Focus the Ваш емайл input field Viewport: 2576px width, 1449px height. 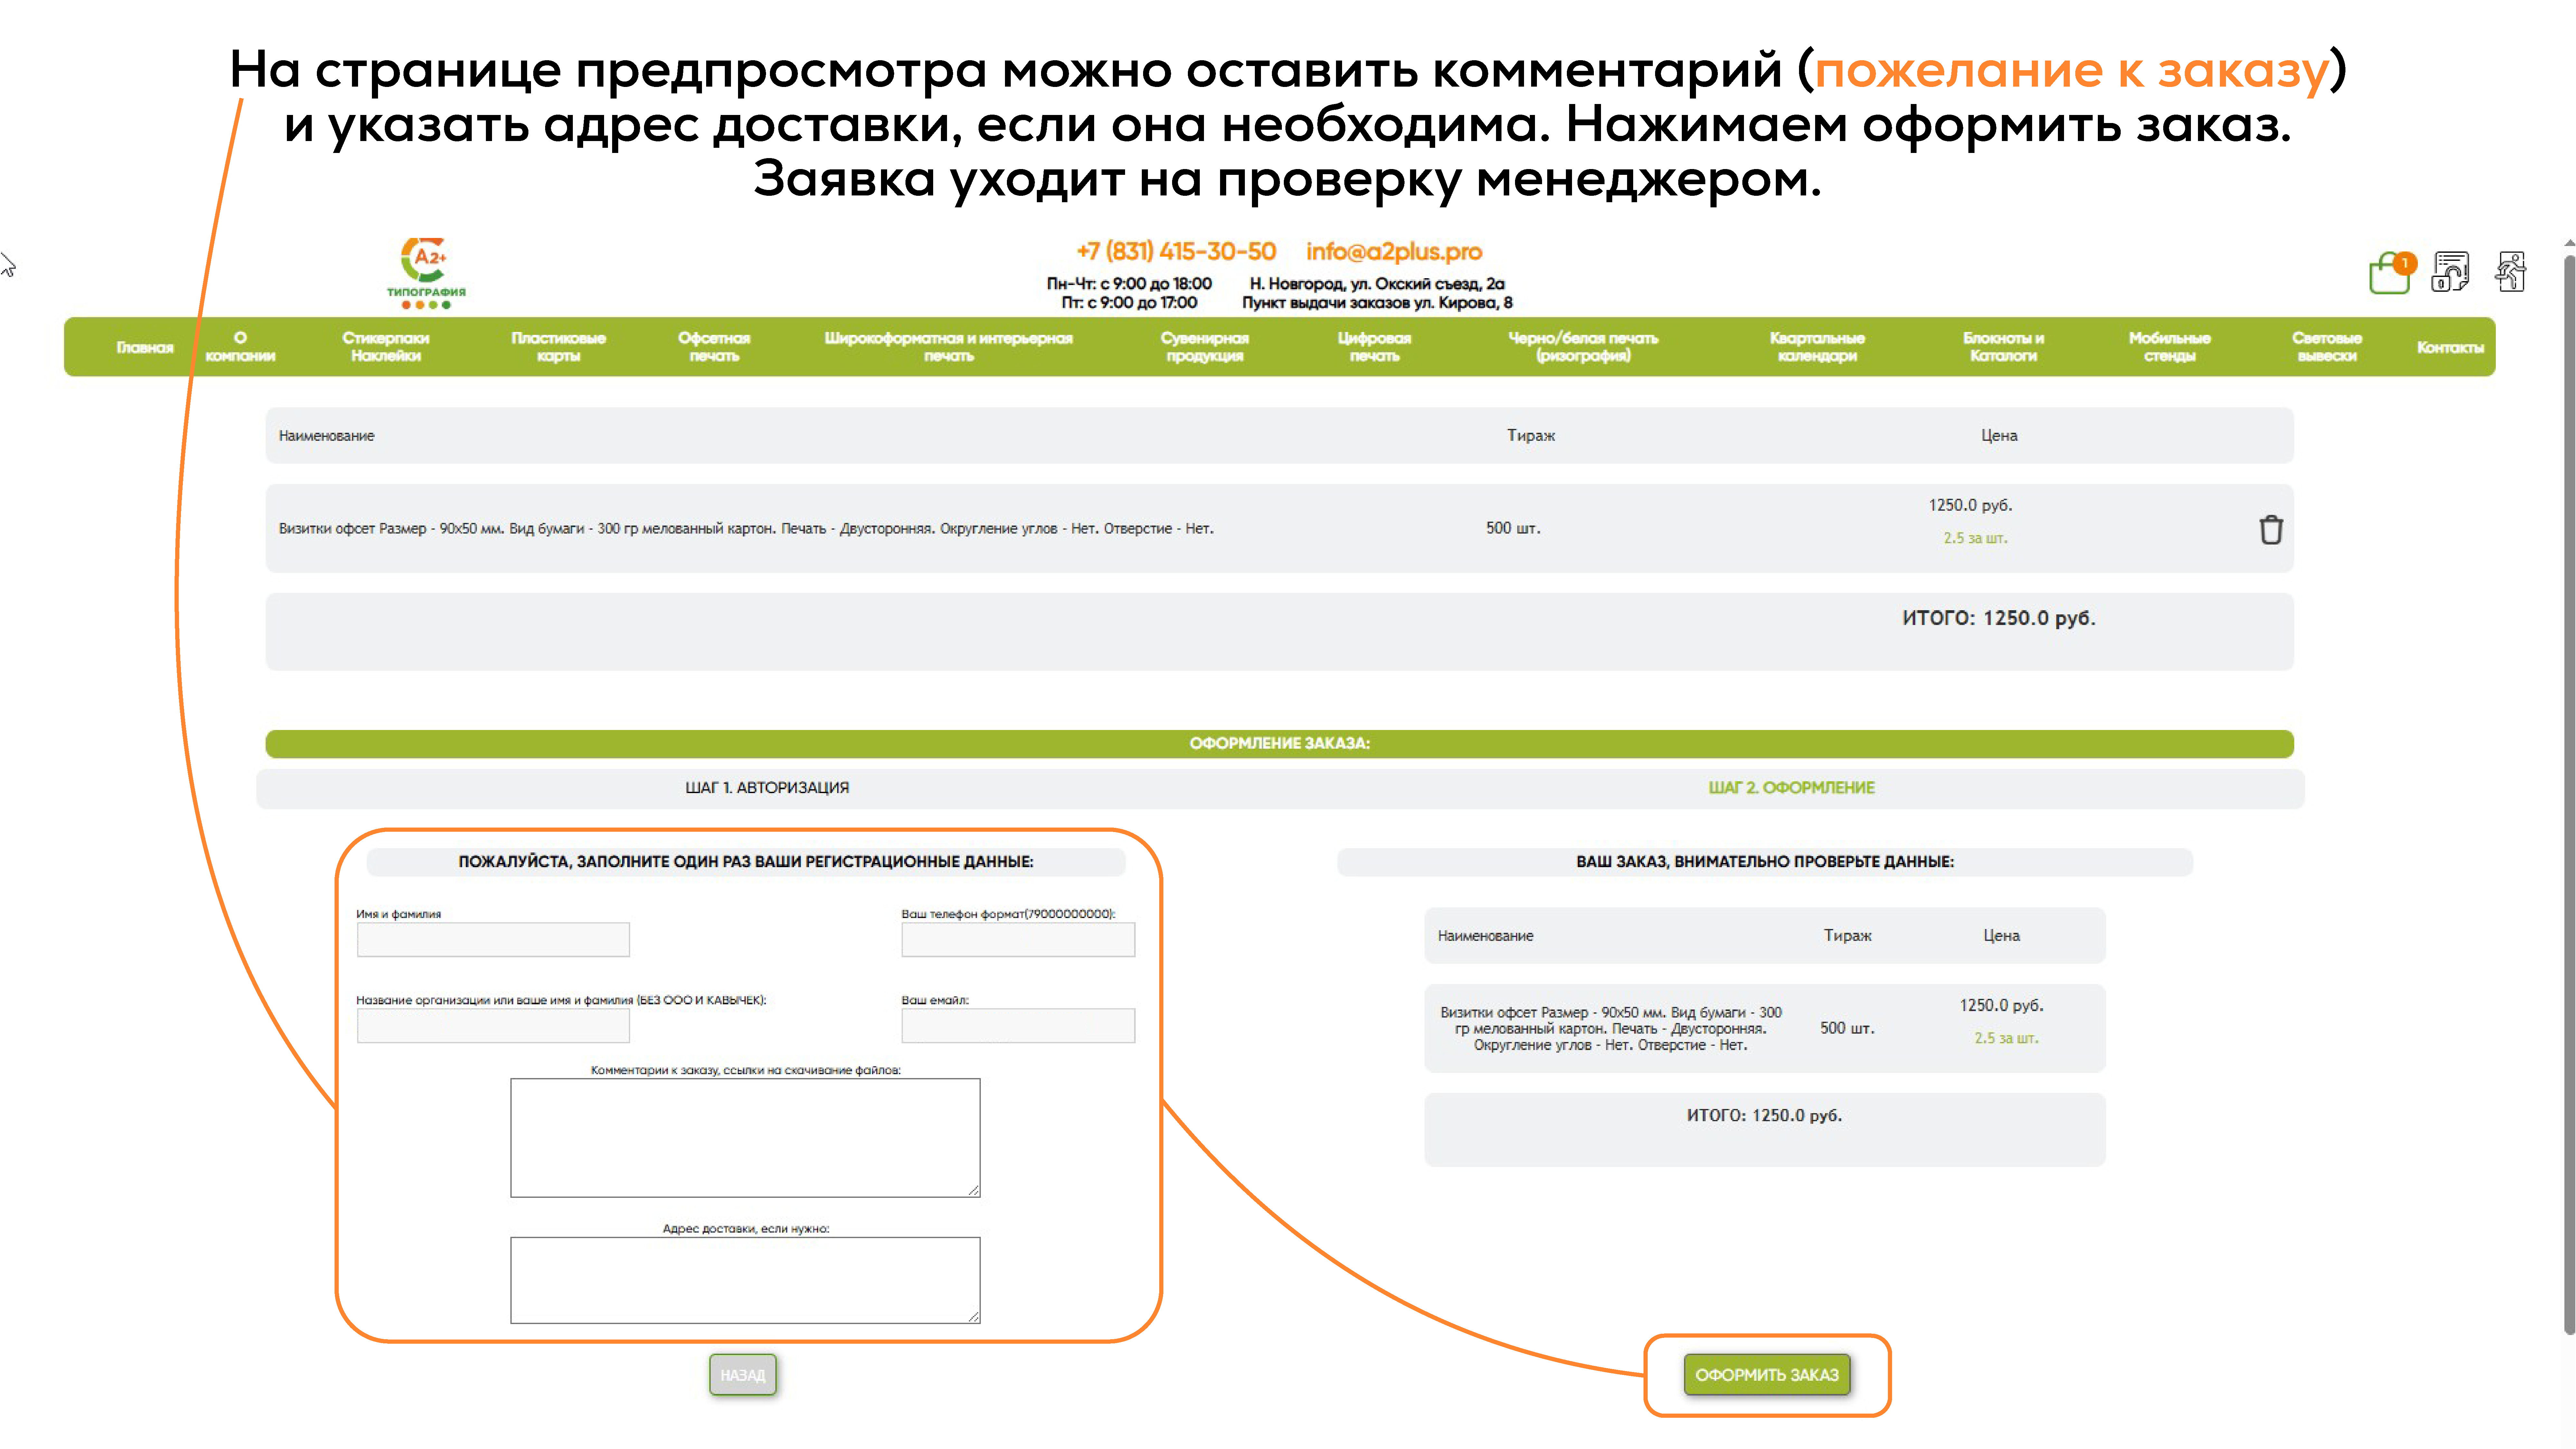point(1018,1026)
